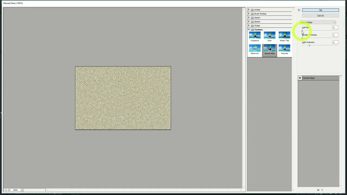Screen dimensions: 347x195
Task: Click OK to apply the filter
Action: point(320,10)
